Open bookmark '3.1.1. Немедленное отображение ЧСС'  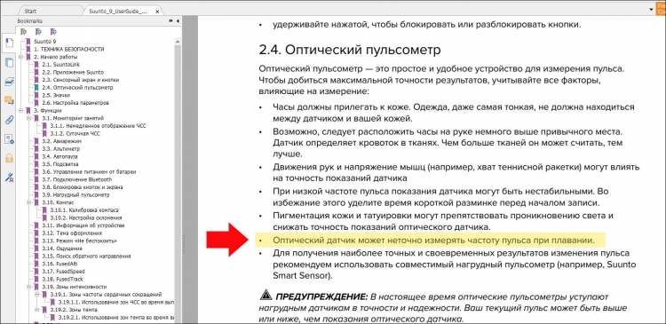pos(98,126)
